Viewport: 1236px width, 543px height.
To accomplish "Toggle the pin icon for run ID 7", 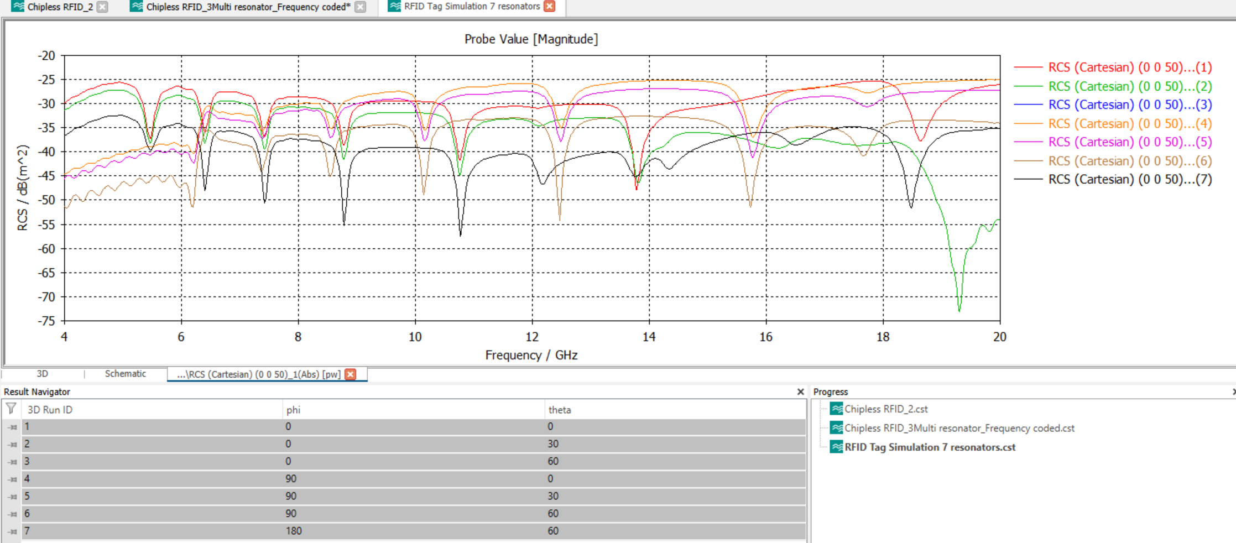I will 12,531.
